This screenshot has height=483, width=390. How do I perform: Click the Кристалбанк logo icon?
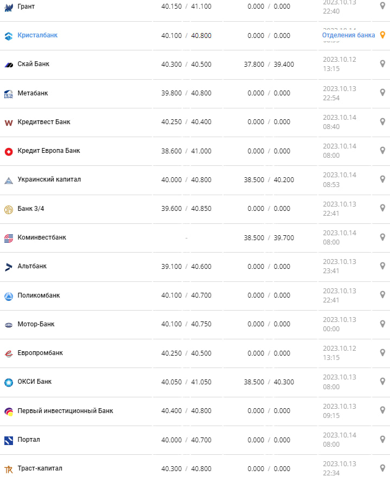pos(9,36)
